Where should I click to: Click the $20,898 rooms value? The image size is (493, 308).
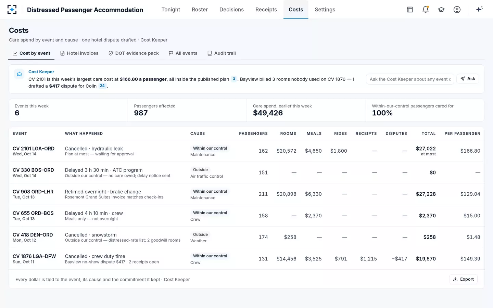[287, 194]
